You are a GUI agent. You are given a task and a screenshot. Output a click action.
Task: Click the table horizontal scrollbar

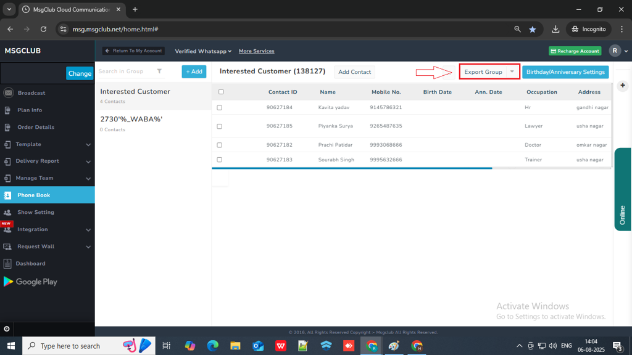(x=351, y=168)
